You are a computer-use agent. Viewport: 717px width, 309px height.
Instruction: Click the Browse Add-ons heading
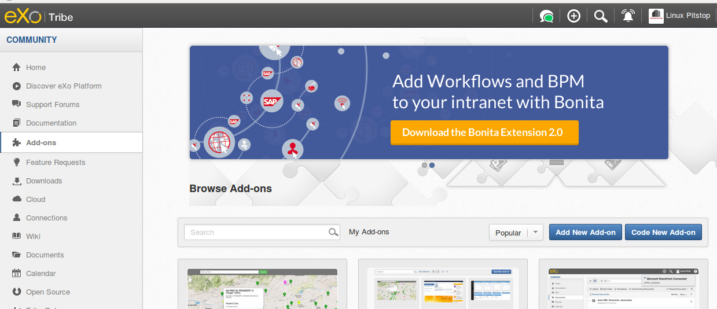point(230,188)
